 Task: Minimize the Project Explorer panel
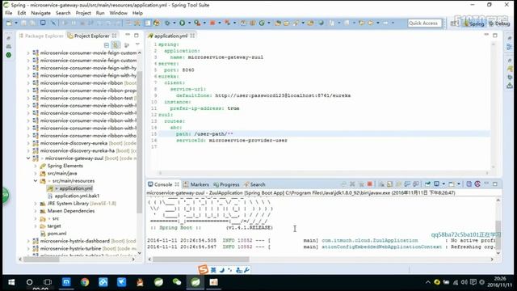pos(128,36)
